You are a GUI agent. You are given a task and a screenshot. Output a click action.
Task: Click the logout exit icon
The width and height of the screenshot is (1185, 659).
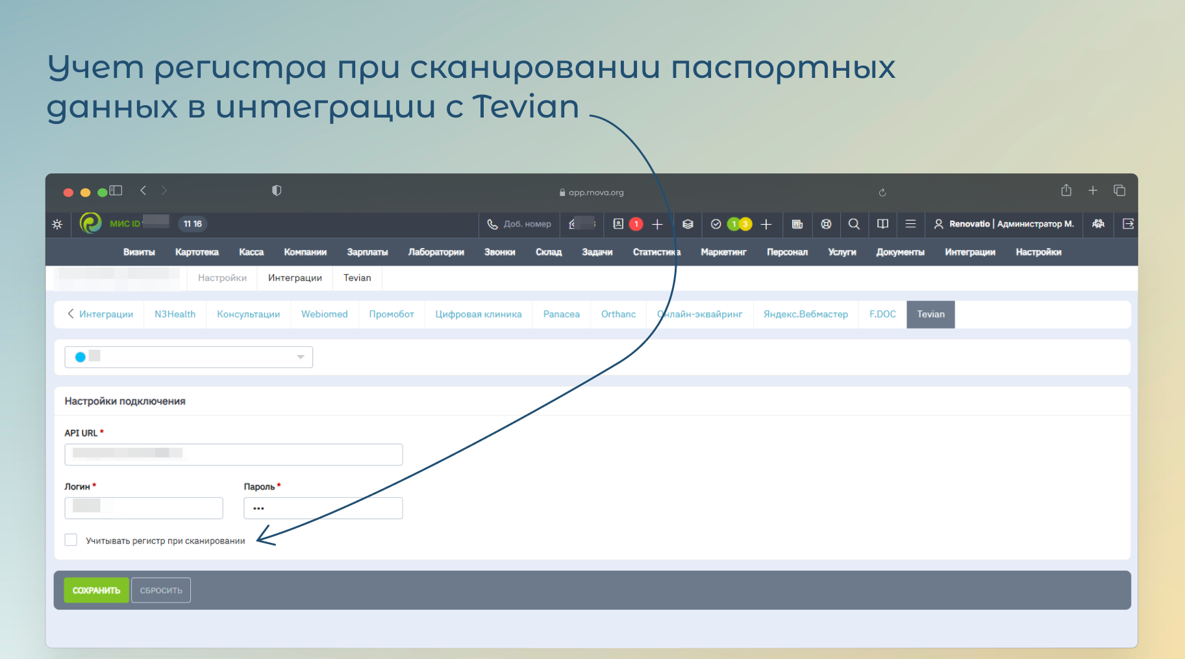1128,224
